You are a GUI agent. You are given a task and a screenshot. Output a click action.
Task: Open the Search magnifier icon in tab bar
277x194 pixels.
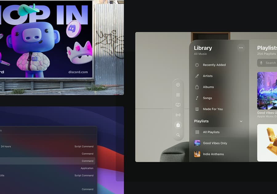(x=178, y=135)
